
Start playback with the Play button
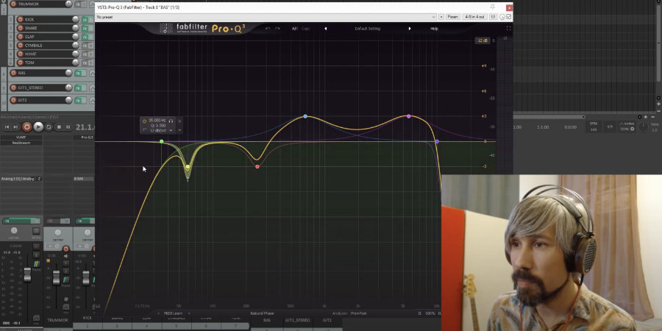point(38,127)
